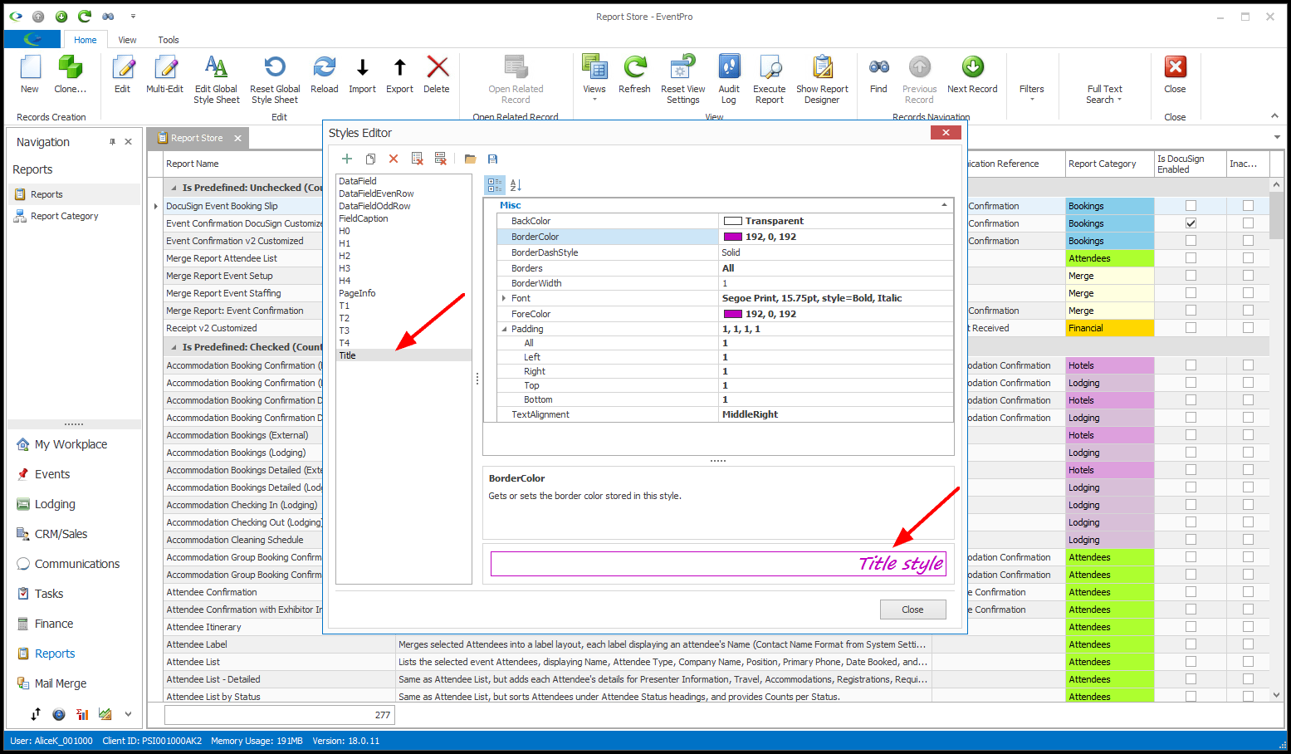This screenshot has width=1291, height=754.
Task: Click the ForeColor purple swatch
Action: [732, 314]
